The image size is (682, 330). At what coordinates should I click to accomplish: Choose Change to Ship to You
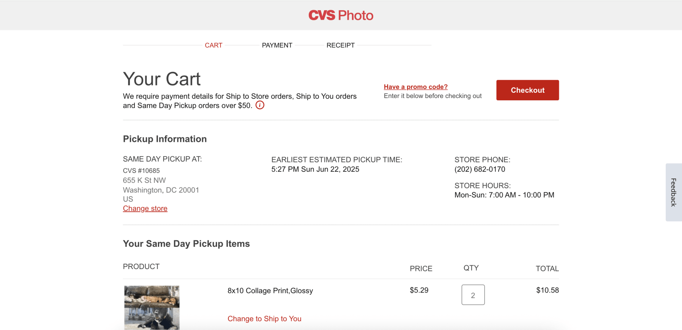click(264, 319)
